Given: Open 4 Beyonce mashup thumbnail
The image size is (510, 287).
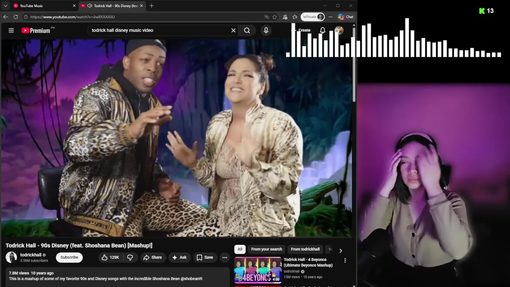Looking at the screenshot, I should (258, 270).
